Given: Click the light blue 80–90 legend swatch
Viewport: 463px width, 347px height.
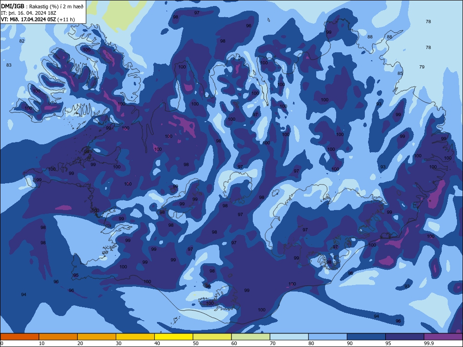Looking at the screenshot, I should [328, 337].
